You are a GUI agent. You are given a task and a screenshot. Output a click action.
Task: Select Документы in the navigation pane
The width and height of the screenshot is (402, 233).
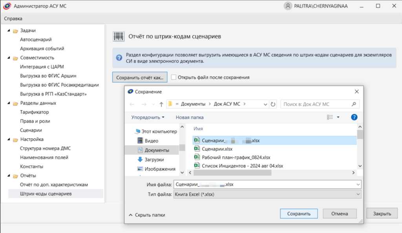click(152, 150)
